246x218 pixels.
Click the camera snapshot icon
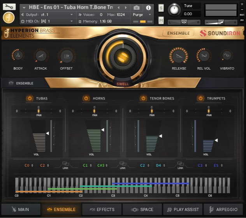click(137, 7)
